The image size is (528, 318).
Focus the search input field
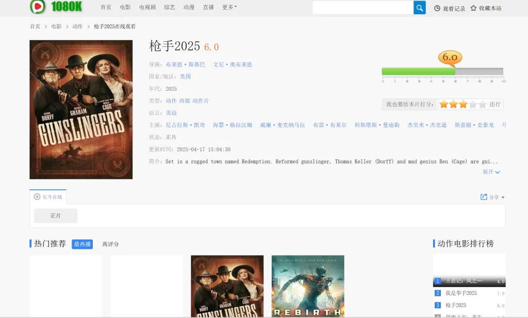(x=363, y=8)
